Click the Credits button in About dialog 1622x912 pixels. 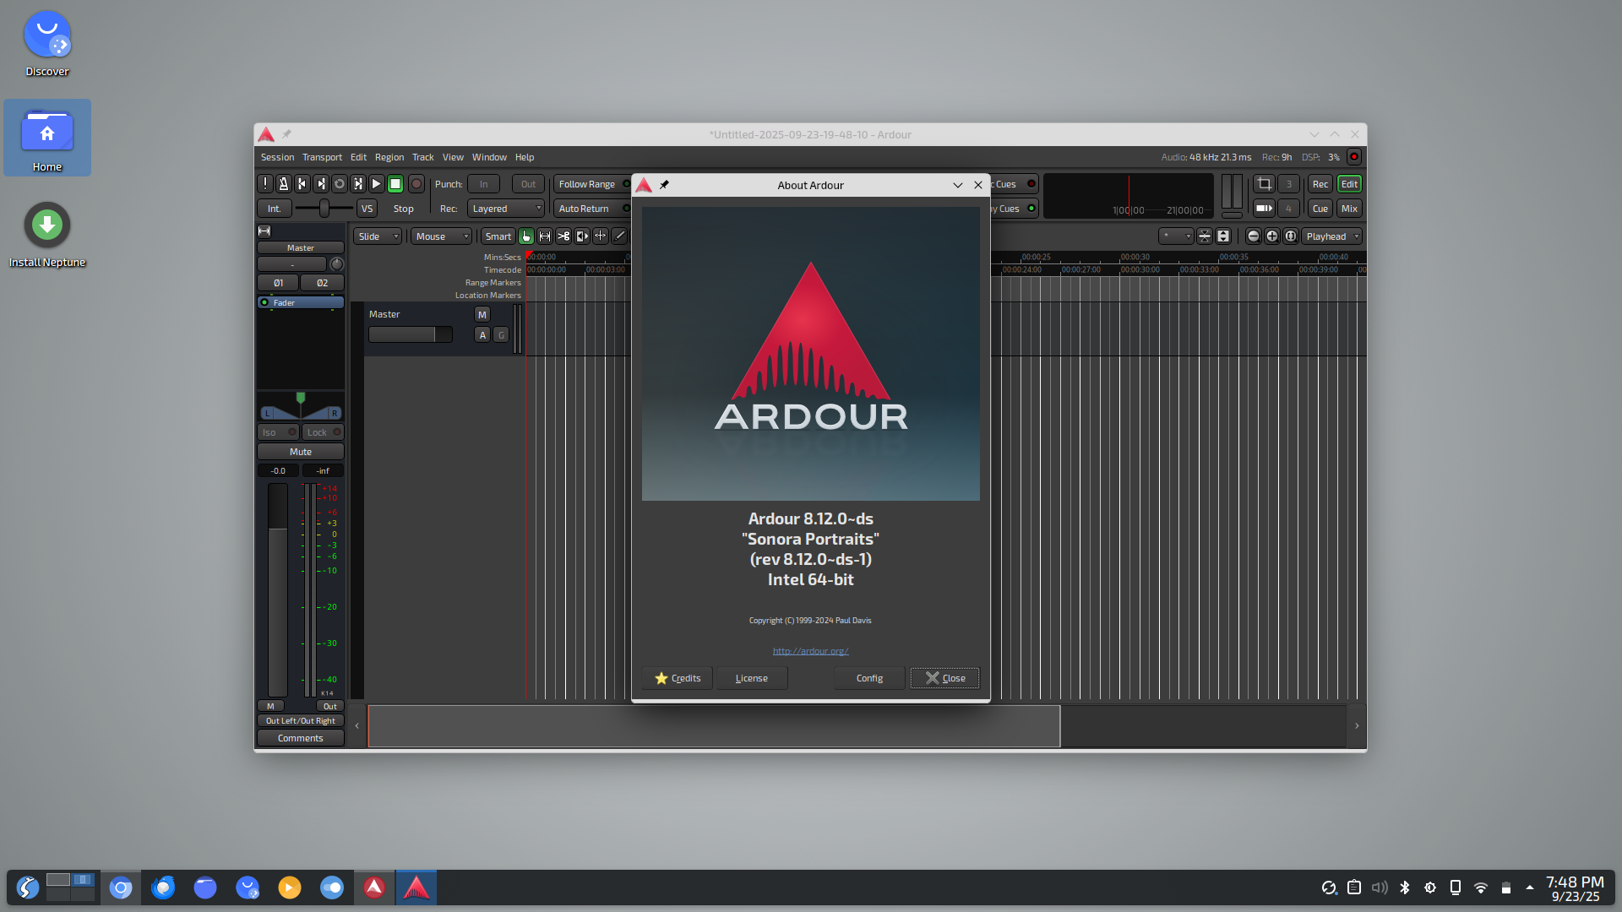(678, 678)
